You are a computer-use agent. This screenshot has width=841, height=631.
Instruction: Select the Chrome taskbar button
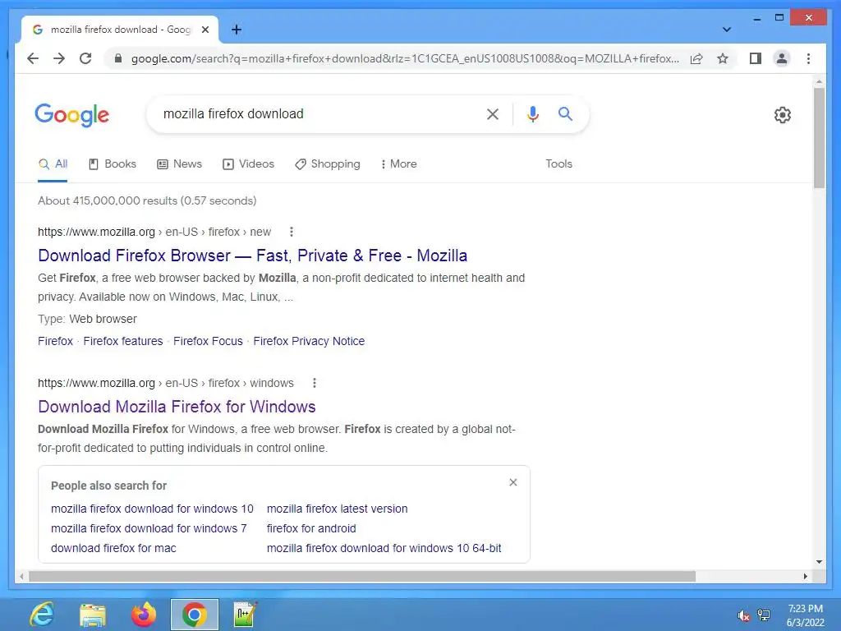(x=194, y=615)
